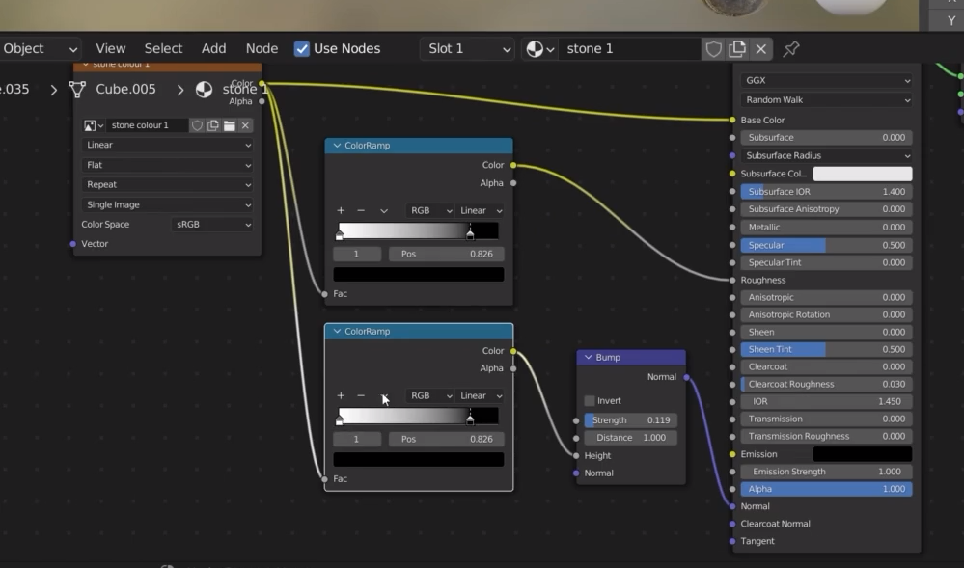964x568 pixels.
Task: Open Linear dropdown in ColorRamp feeding Bump
Action: [x=480, y=396]
